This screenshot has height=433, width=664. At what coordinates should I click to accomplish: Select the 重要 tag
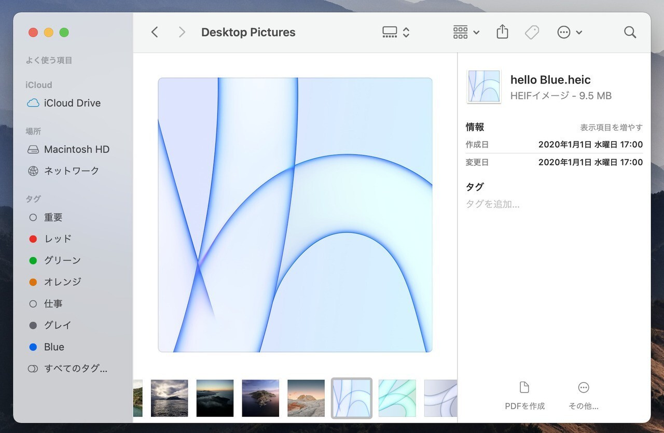click(46, 218)
